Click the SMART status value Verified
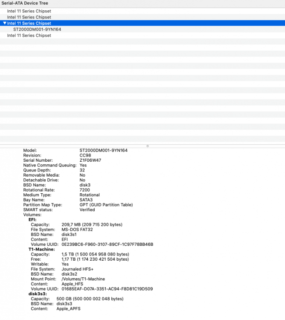 (87, 209)
